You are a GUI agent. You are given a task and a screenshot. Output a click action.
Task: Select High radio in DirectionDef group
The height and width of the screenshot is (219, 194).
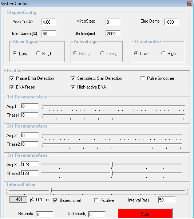pos(163,53)
